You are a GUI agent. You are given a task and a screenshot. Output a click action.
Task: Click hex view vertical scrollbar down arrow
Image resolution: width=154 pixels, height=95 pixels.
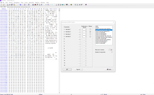pos(59,93)
